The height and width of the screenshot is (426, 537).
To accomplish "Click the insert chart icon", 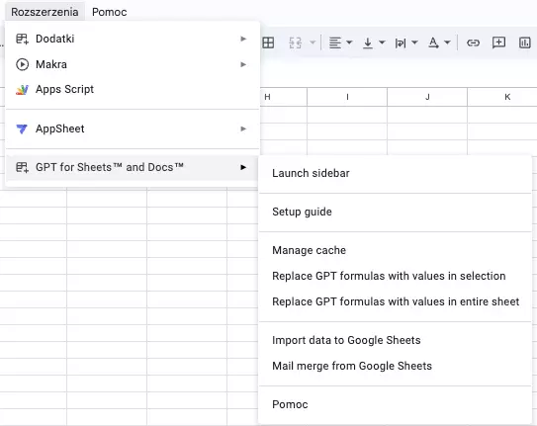I will point(525,43).
